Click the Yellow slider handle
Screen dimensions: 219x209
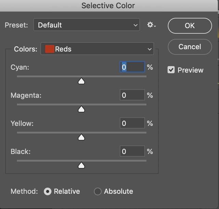(x=81, y=137)
